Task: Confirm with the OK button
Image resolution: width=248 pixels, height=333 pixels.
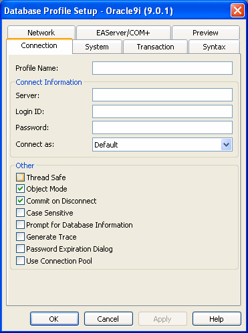Action: click(x=54, y=319)
